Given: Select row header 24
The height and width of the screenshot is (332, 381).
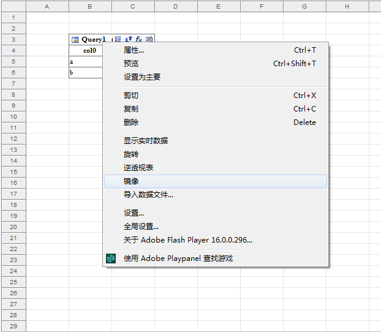Looking at the screenshot, I should [x=13, y=271].
